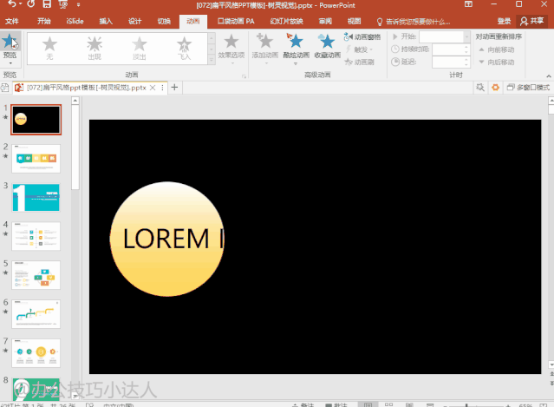Select the 淡出 (Fade) animation effect

pyautogui.click(x=139, y=47)
